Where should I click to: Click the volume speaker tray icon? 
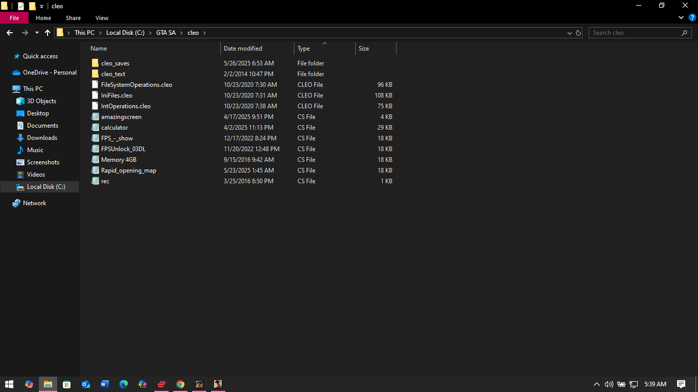tap(609, 384)
